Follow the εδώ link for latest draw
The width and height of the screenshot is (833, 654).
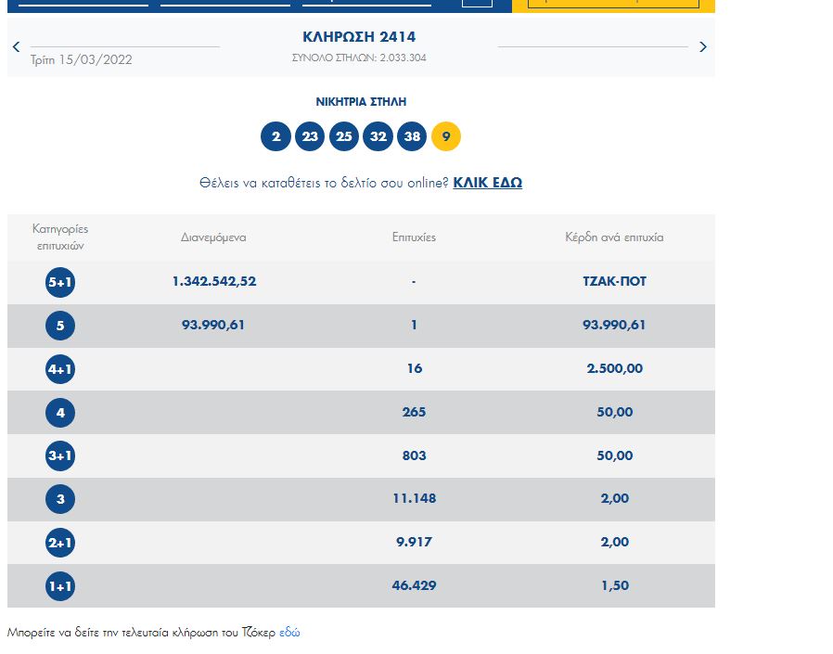(x=289, y=633)
